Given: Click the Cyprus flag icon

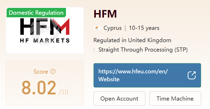Looking at the screenshot, I should point(97,28).
